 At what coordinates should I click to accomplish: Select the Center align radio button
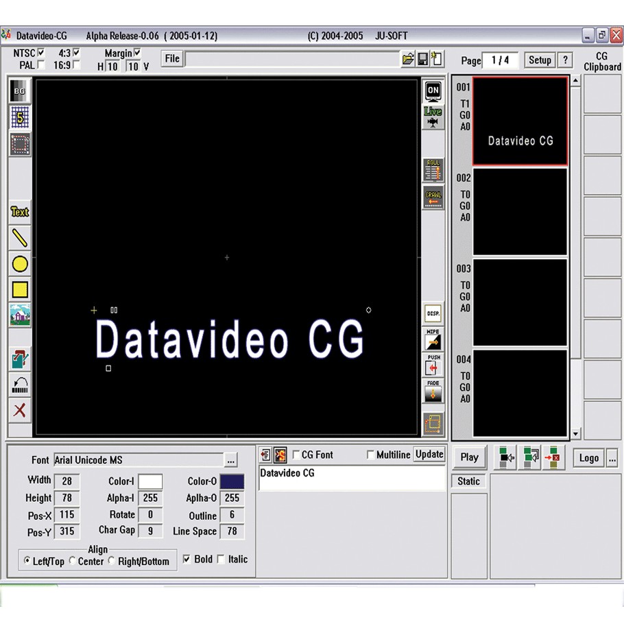72,561
